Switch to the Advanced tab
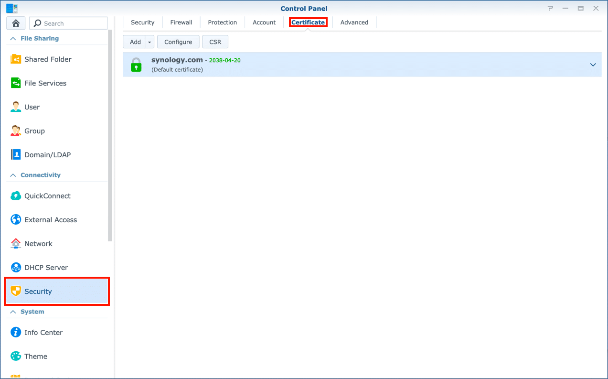608x379 pixels. click(354, 22)
